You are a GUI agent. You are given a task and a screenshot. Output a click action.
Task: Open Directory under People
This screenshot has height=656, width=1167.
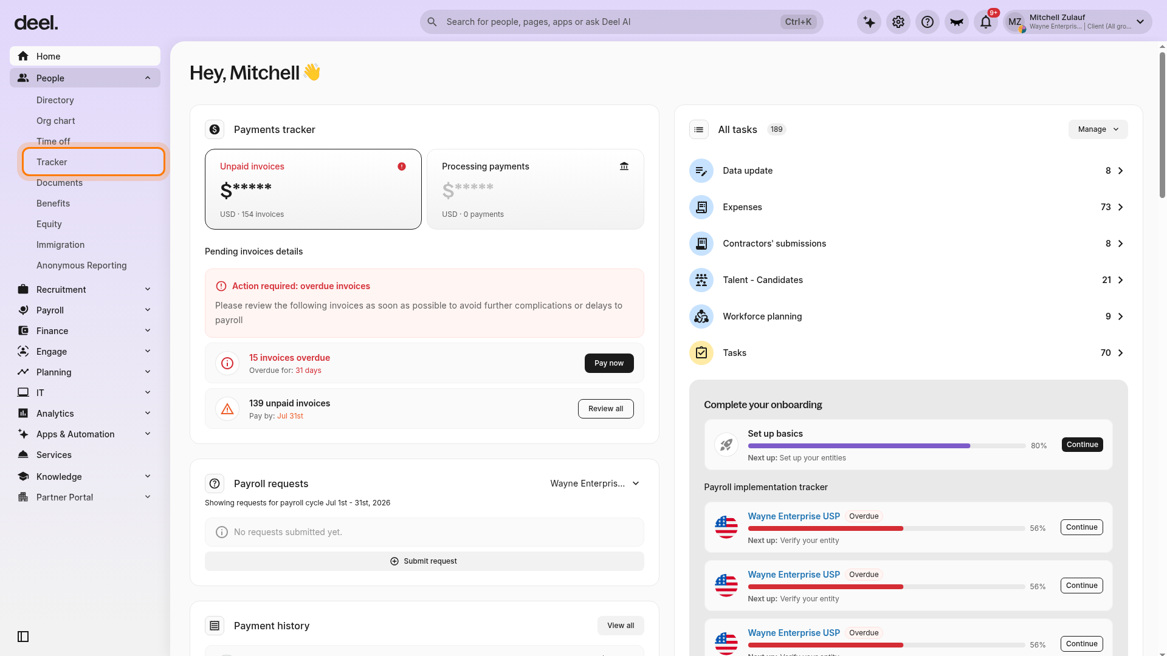55,100
